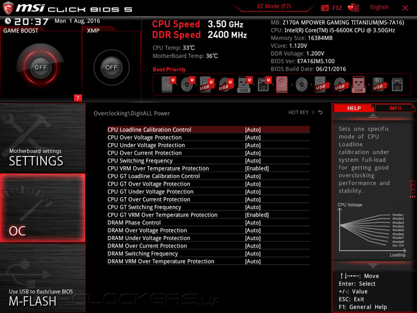Toggle the GAME BOOST knob
417x313 pixels.
tap(41, 67)
